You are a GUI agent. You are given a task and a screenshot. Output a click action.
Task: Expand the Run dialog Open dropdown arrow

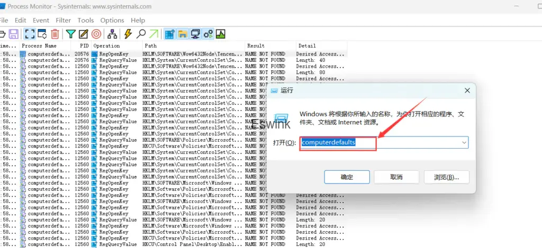pos(464,143)
